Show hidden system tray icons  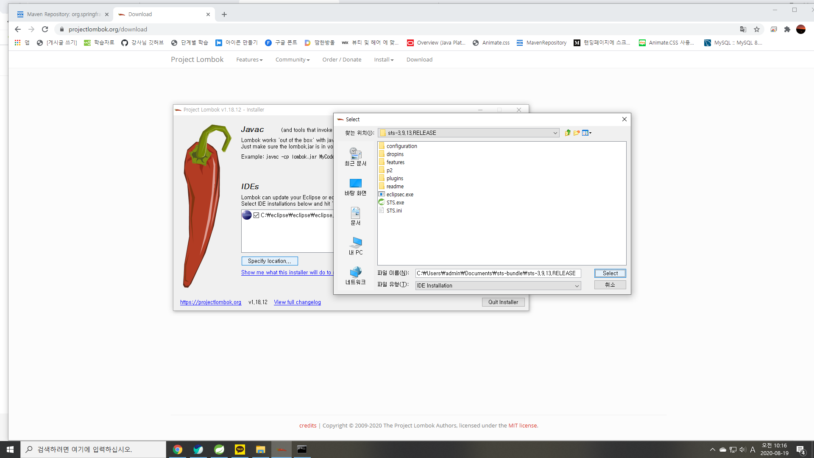(712, 450)
